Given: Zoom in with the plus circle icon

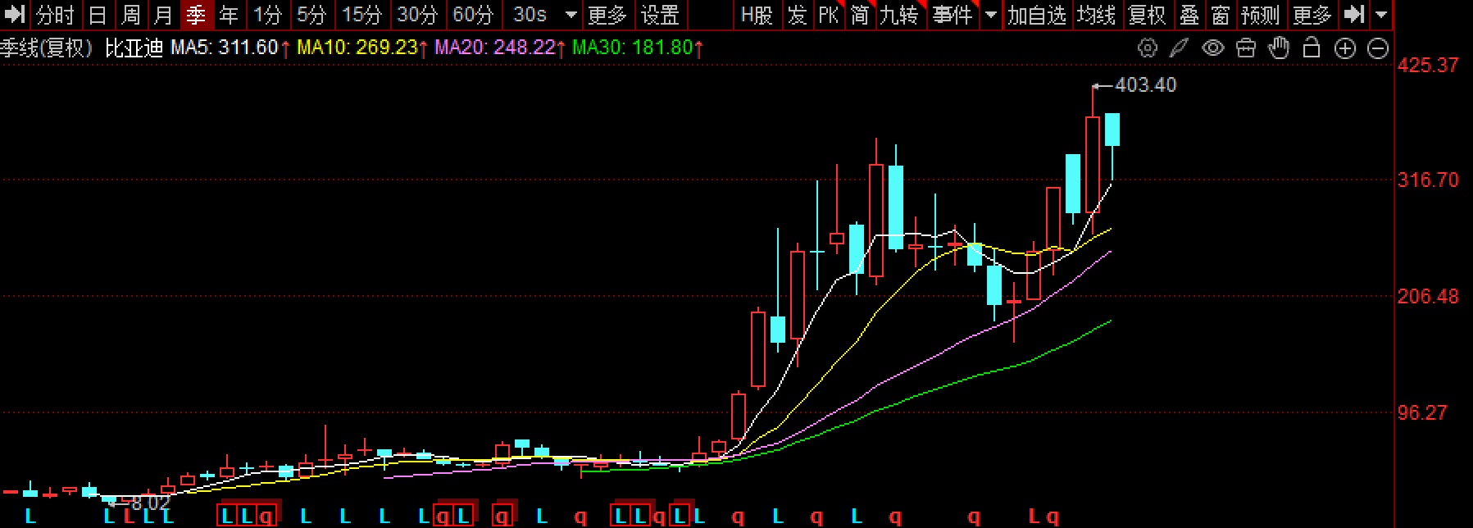Looking at the screenshot, I should (x=1345, y=48).
